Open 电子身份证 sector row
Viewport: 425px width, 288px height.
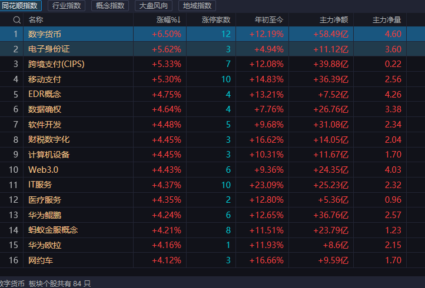(x=213, y=49)
